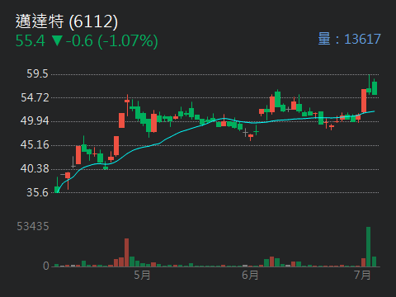
Task: Click the 45.16 price axis label
Action: [35, 145]
